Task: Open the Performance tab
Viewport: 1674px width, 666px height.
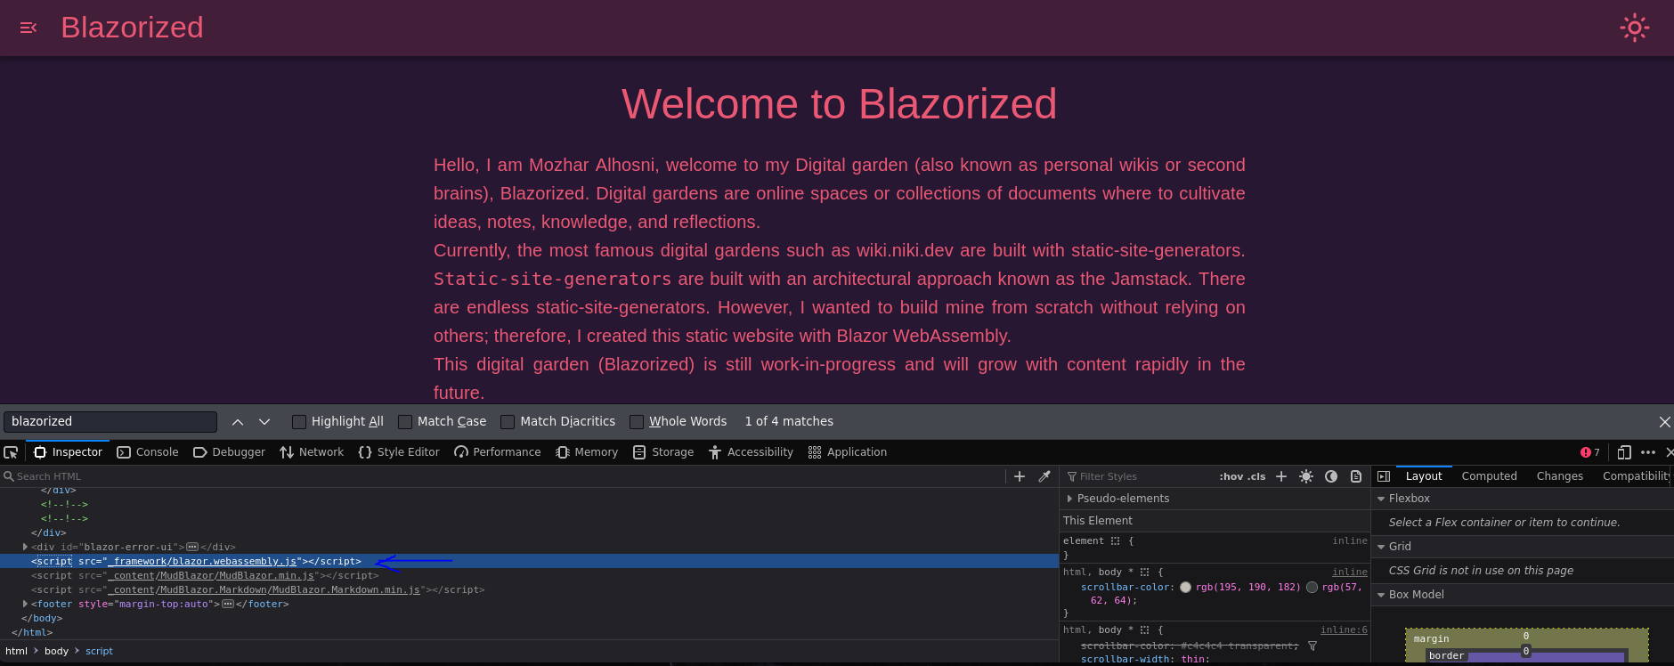Action: 497,452
